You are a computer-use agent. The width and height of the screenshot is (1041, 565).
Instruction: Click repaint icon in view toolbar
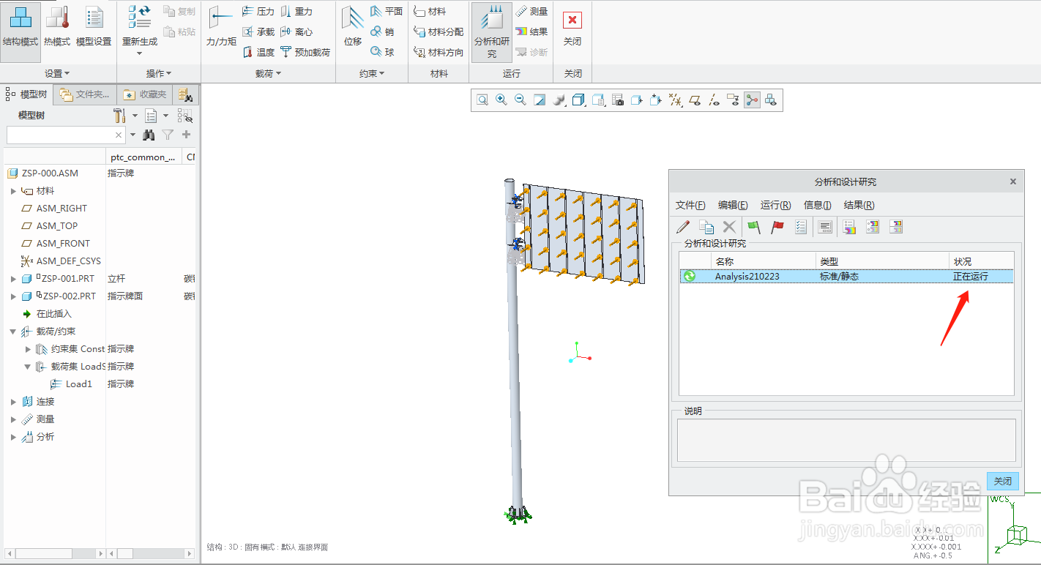tap(540, 100)
